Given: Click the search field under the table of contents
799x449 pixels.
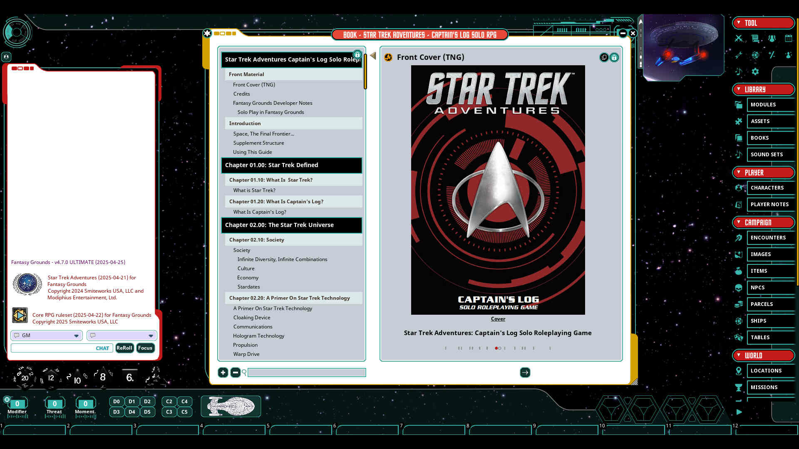Looking at the screenshot, I should click(307, 373).
